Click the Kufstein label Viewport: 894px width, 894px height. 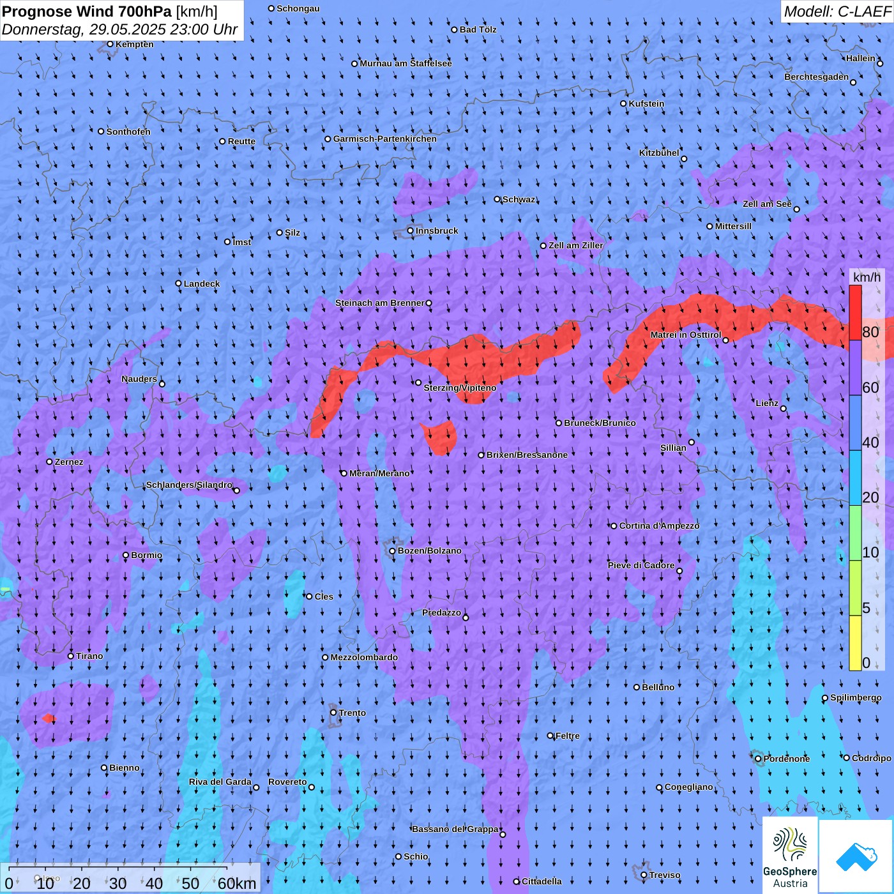tap(646, 103)
